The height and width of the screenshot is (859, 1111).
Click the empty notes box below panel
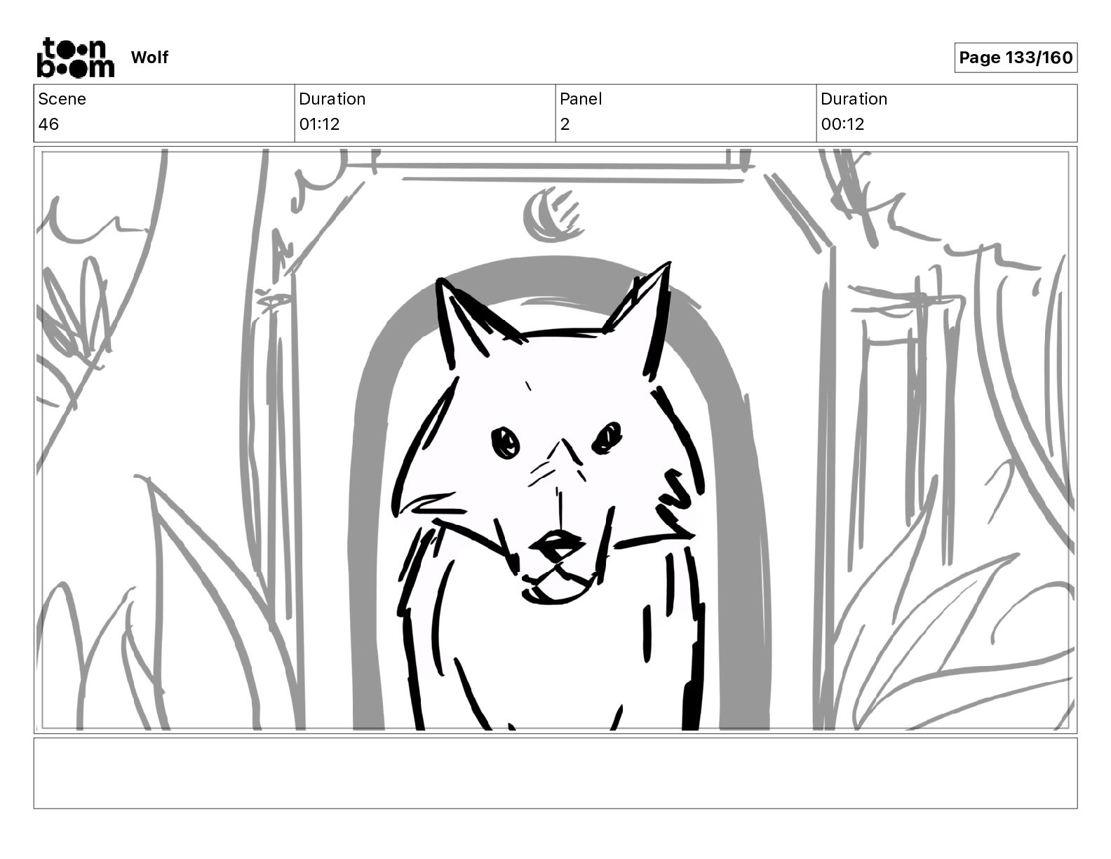click(x=555, y=773)
